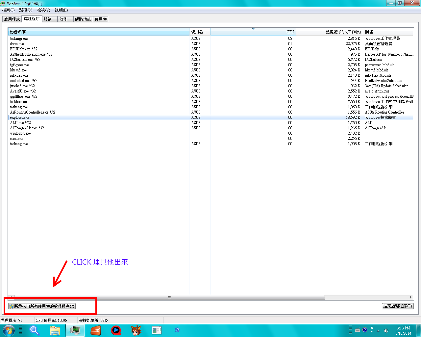Viewport: 421px width, 337px height.
Task: Click the language bar restore icon
Action: pyautogui.click(x=372, y=328)
